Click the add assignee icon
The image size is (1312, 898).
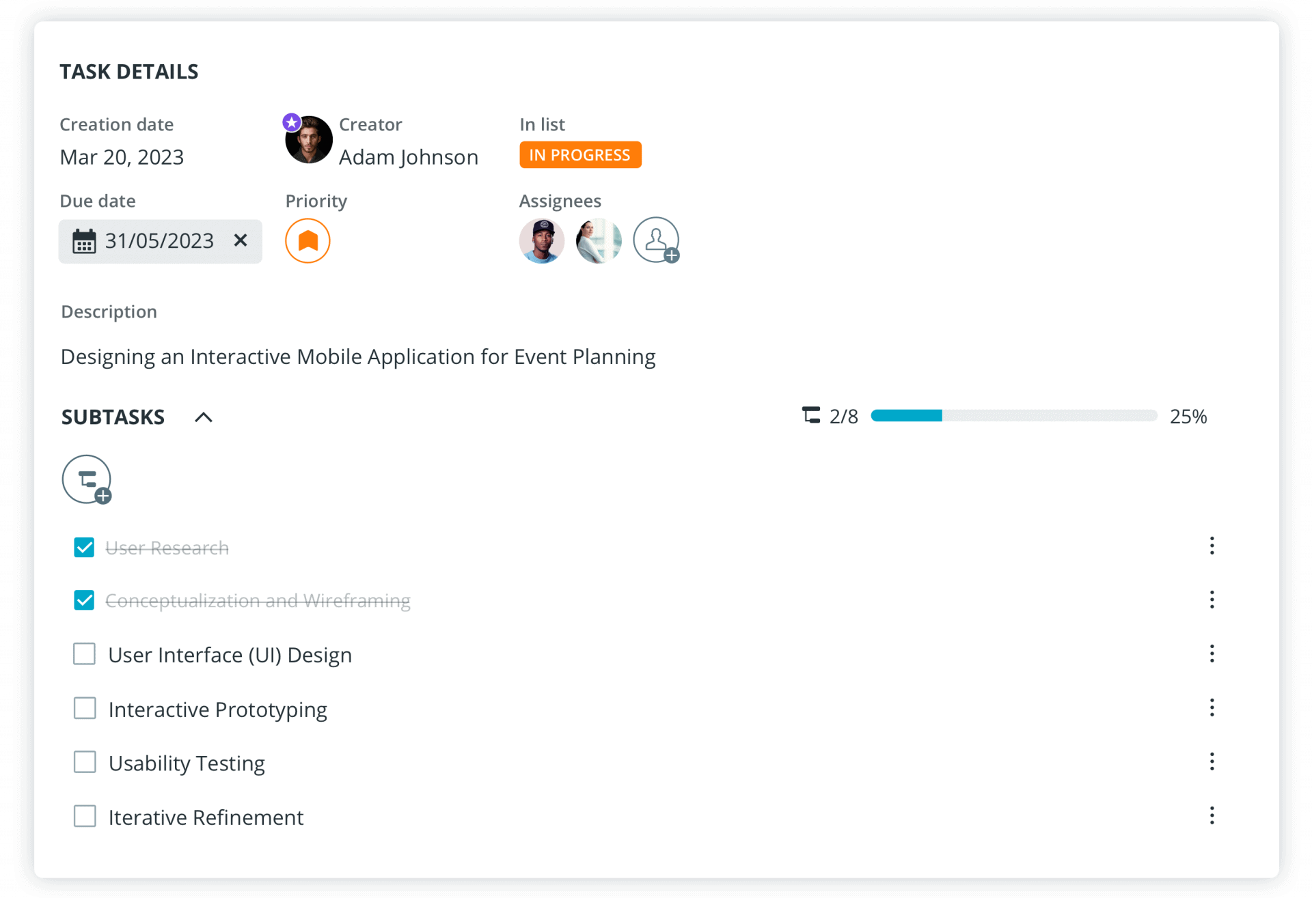(x=656, y=240)
